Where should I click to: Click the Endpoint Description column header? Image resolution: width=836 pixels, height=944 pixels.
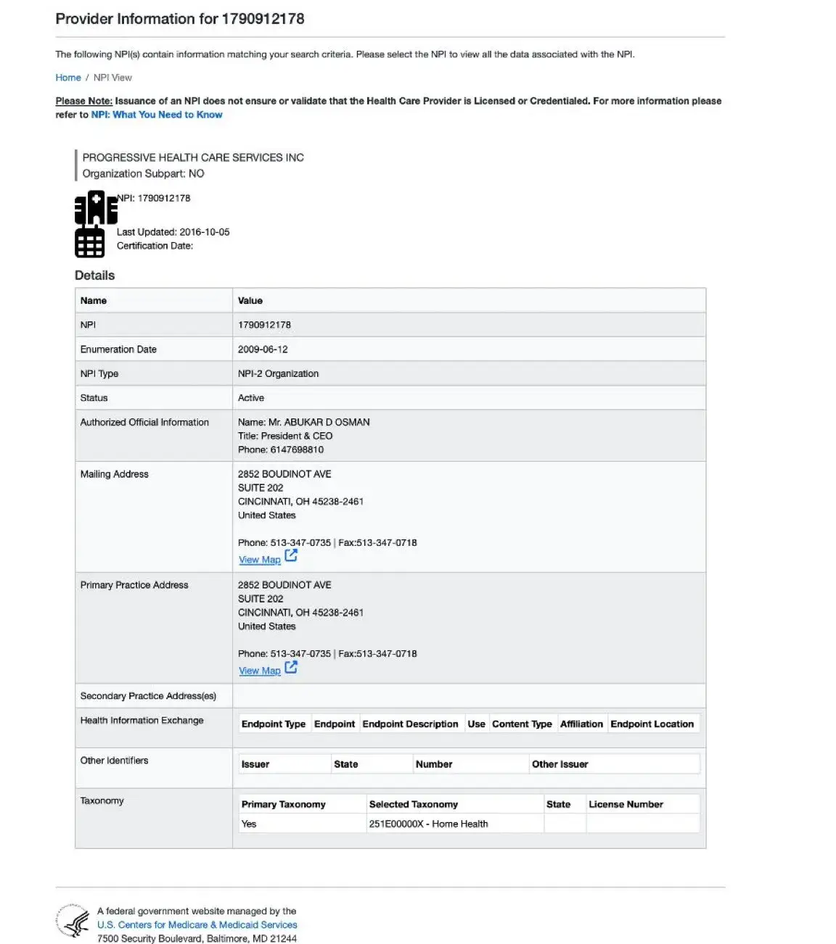coord(410,724)
